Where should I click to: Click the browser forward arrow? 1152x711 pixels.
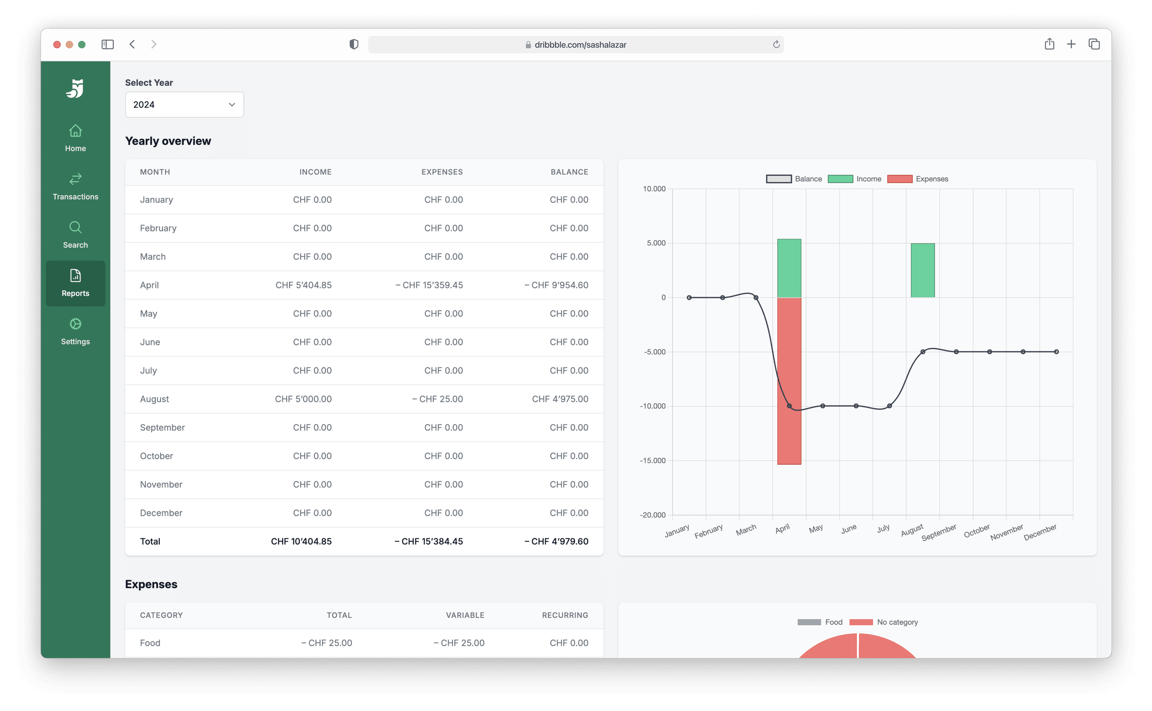(x=154, y=44)
